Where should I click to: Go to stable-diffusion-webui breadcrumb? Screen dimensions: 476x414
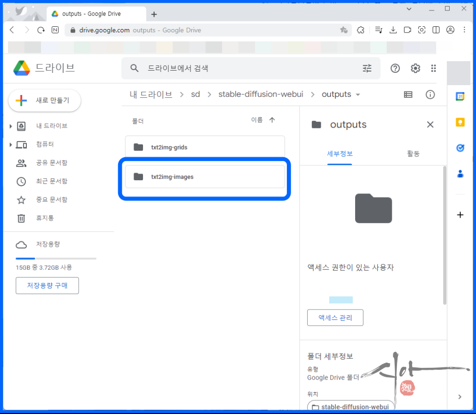(x=261, y=95)
